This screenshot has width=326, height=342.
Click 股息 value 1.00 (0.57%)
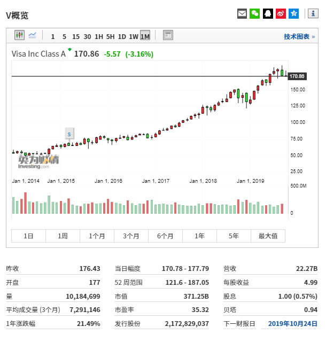coord(298,297)
